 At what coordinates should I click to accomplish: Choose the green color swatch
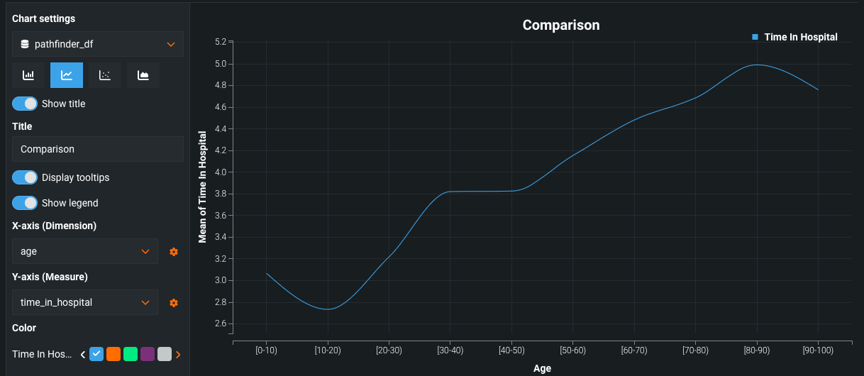[131, 354]
